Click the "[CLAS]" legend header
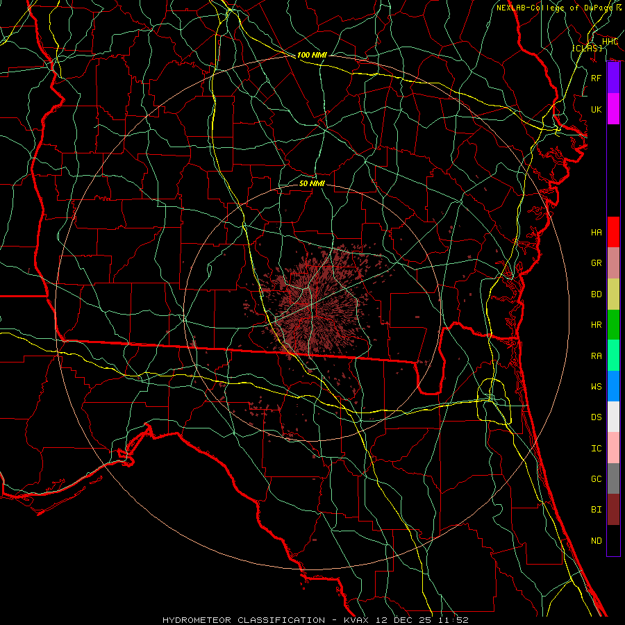The width and height of the screenshot is (625, 625). point(587,48)
